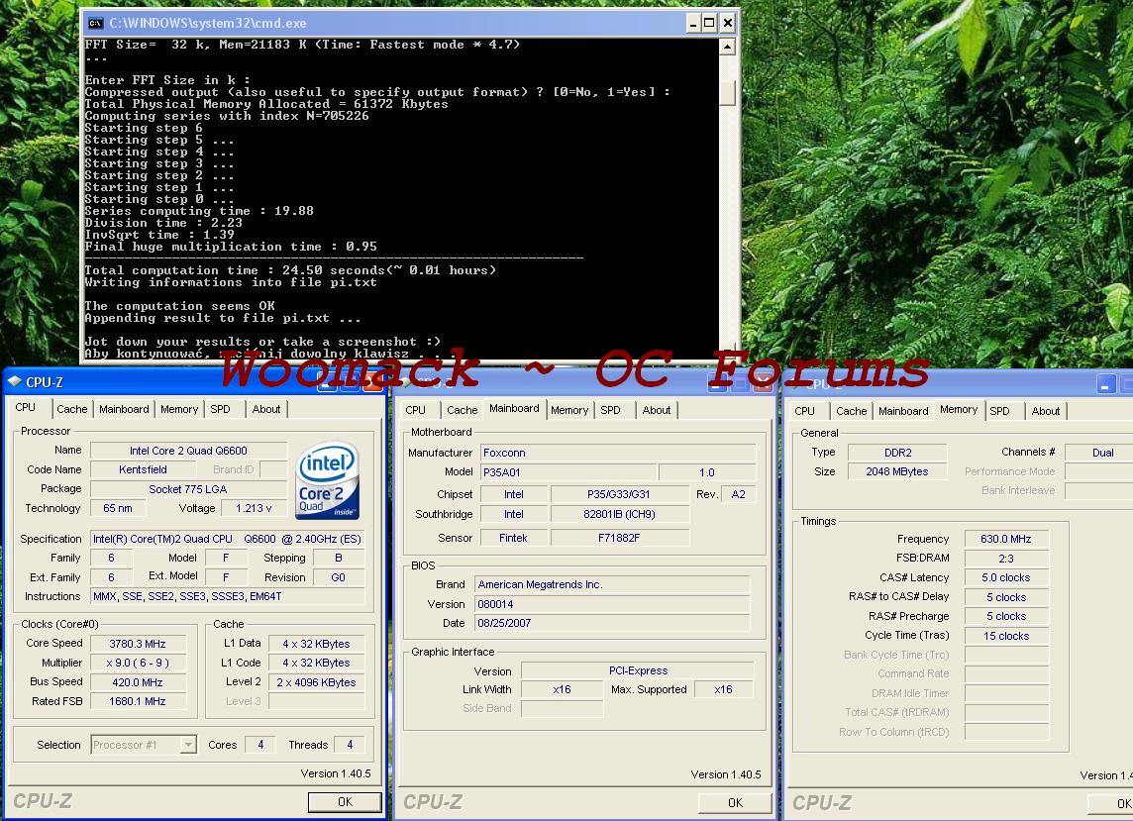Click the Level 2 value 2 x 4096 KBytes
The height and width of the screenshot is (821, 1133).
pyautogui.click(x=317, y=681)
